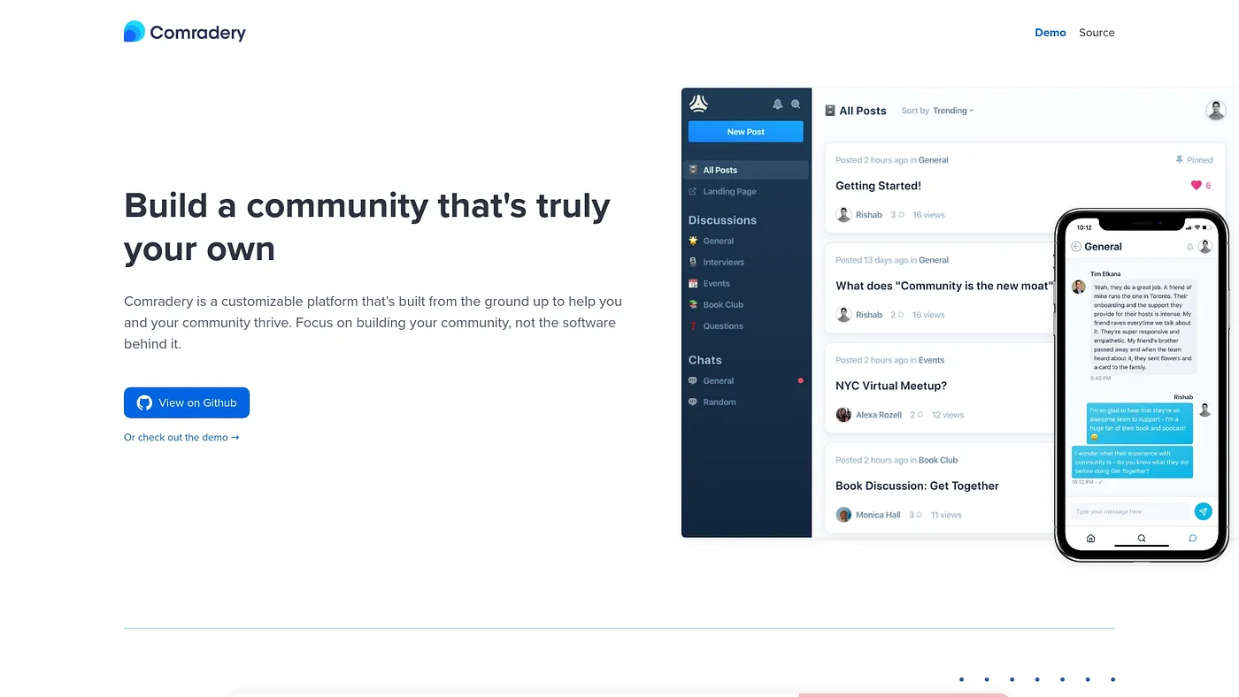This screenshot has height=697, width=1239.
Task: Click the phone's message input field
Action: click(1129, 511)
